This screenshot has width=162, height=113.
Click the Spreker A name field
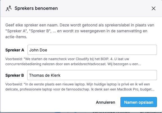(x=92, y=50)
